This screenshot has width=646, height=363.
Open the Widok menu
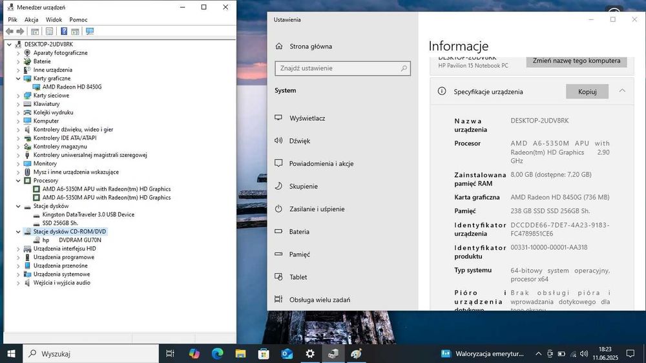coord(54,19)
